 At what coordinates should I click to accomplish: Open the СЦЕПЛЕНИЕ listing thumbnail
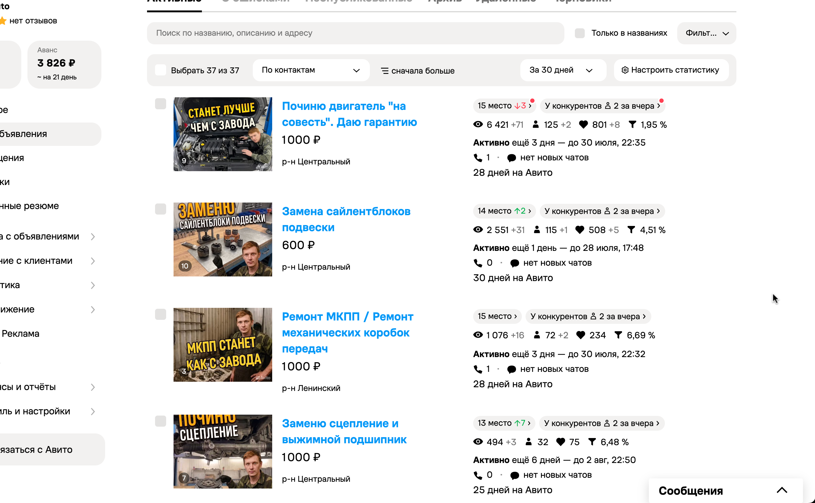223,451
